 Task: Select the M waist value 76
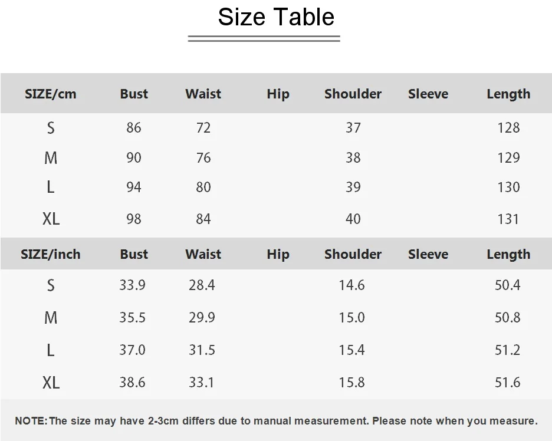(x=203, y=157)
